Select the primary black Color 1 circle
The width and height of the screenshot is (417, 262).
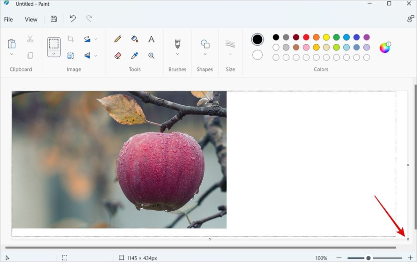tap(257, 39)
